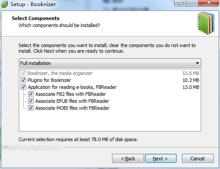Viewport: 220px width, 169px height.
Task: Close the Setup - Booknizer window
Action: pyautogui.click(x=209, y=3)
